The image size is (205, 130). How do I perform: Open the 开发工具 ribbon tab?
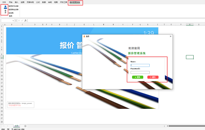(64, 2)
